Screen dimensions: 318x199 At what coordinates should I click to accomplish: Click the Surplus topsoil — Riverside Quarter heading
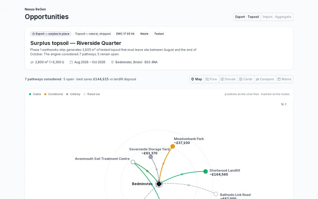[76, 43]
